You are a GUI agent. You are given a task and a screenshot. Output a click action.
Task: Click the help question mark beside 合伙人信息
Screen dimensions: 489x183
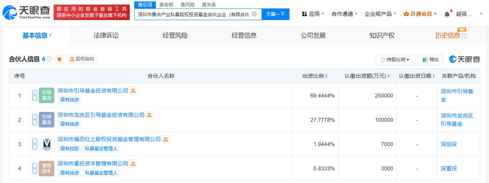pos(49,59)
